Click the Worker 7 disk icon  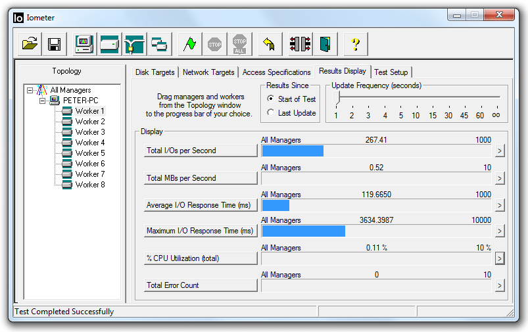[67, 174]
